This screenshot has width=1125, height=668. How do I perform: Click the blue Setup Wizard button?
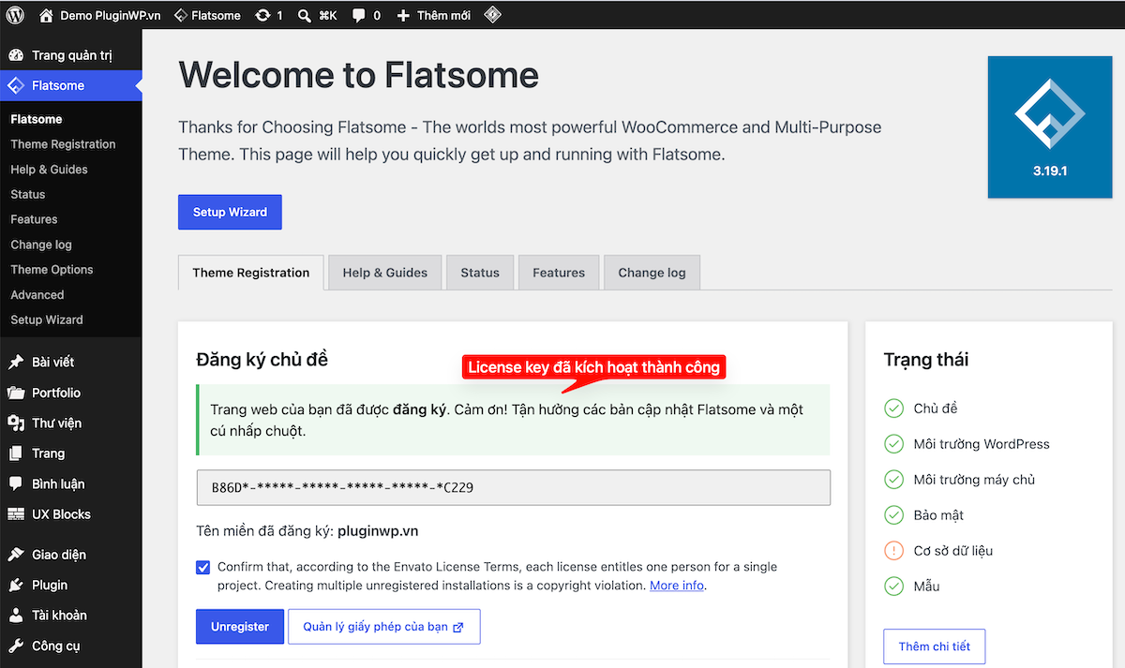tap(230, 212)
